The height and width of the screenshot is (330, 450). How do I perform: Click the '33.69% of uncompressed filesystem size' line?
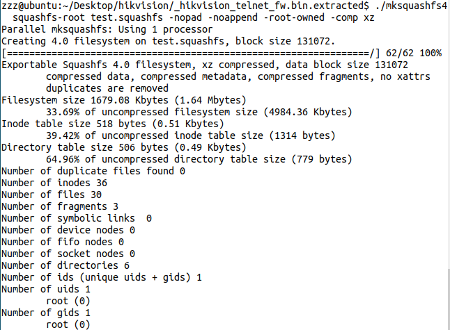(199, 112)
